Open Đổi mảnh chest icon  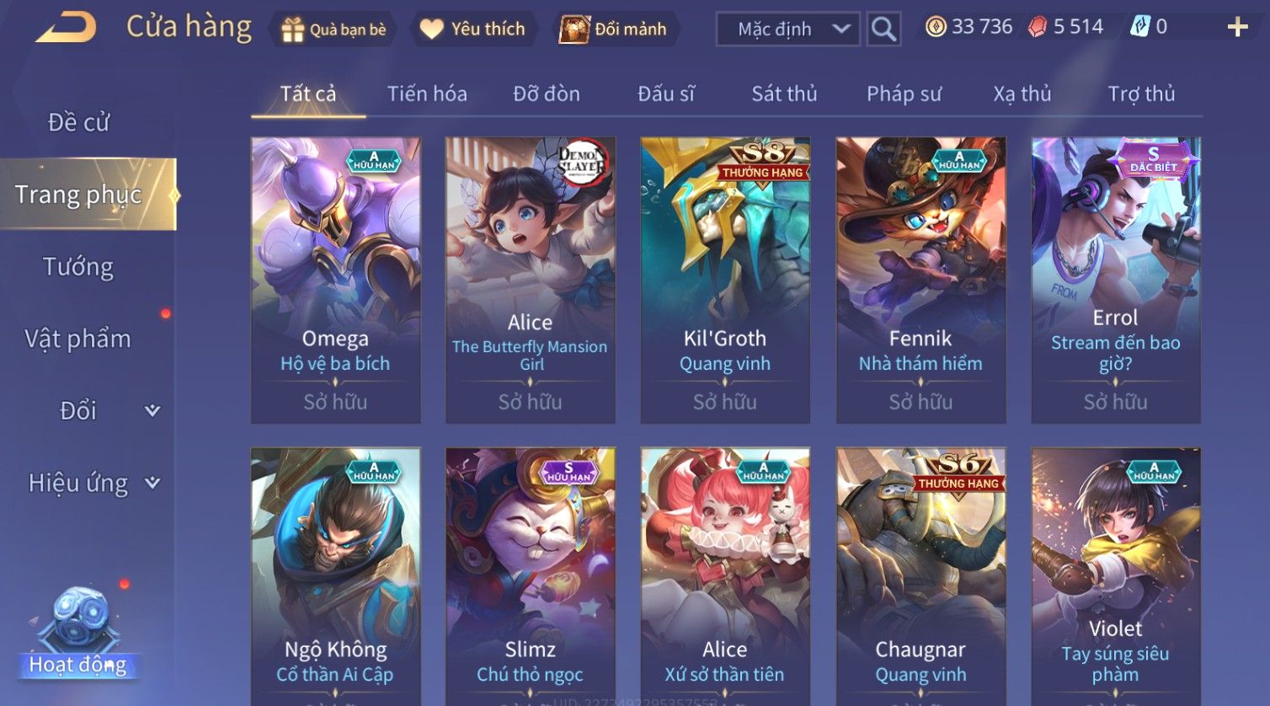tap(574, 29)
